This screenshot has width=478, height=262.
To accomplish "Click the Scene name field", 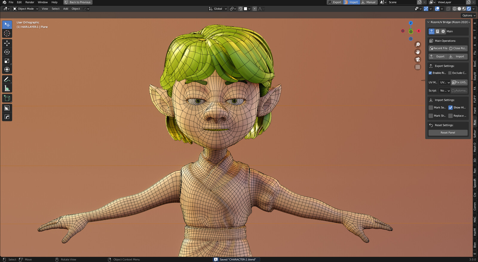I will [x=402, y=2].
